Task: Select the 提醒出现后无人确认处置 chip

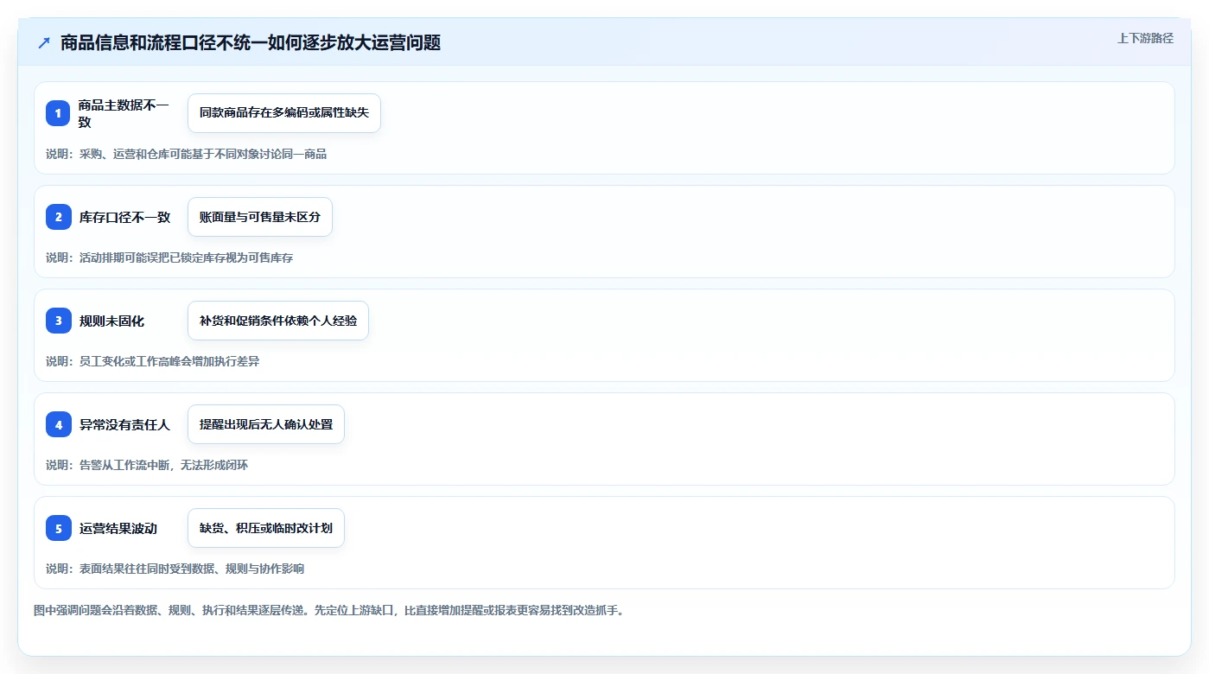Action: click(x=266, y=424)
